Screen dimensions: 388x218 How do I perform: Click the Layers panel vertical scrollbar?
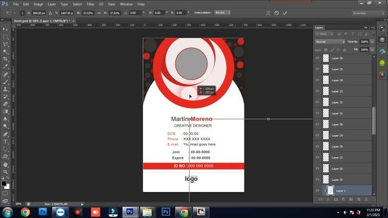374,121
